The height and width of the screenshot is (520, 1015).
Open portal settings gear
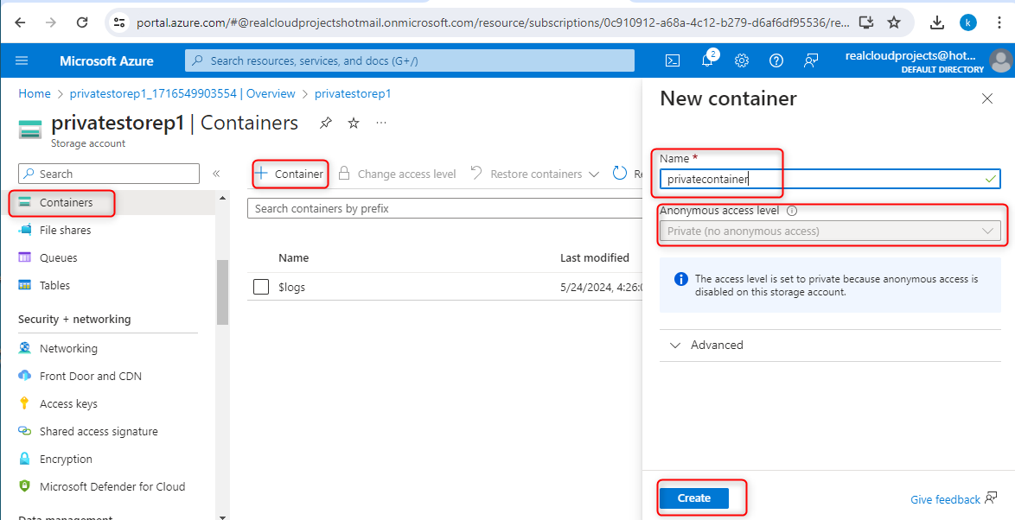tap(742, 60)
